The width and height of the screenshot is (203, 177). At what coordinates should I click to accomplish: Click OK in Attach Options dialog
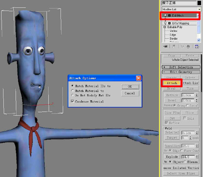click(130, 87)
